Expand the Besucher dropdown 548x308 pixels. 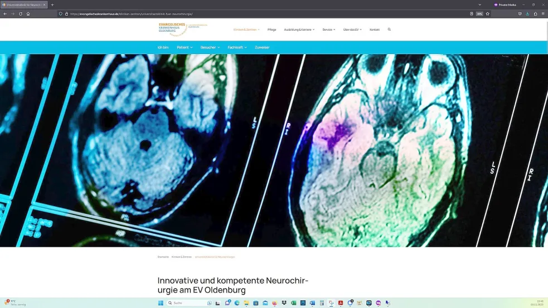210,47
